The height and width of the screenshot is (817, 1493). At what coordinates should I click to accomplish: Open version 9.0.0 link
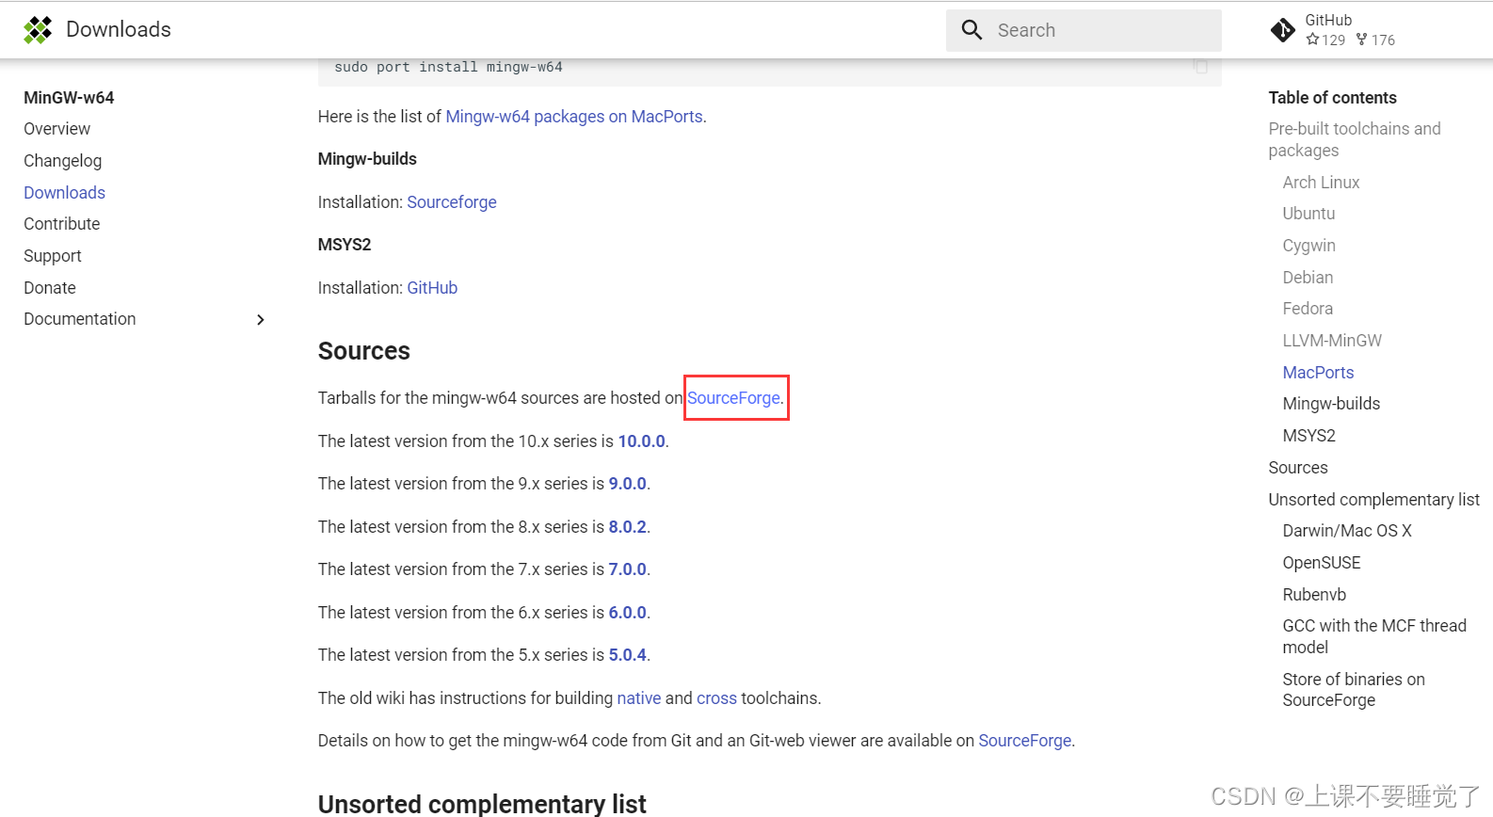pos(627,484)
